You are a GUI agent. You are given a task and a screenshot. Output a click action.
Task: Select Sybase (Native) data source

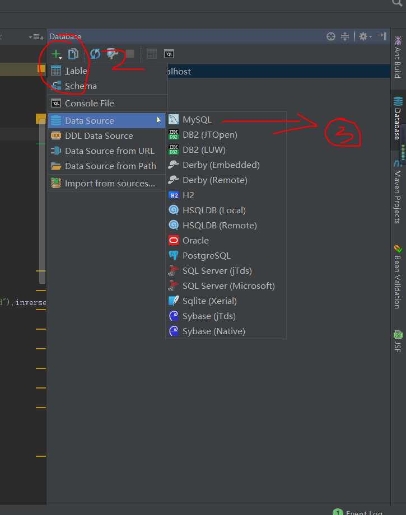pyautogui.click(x=226, y=331)
